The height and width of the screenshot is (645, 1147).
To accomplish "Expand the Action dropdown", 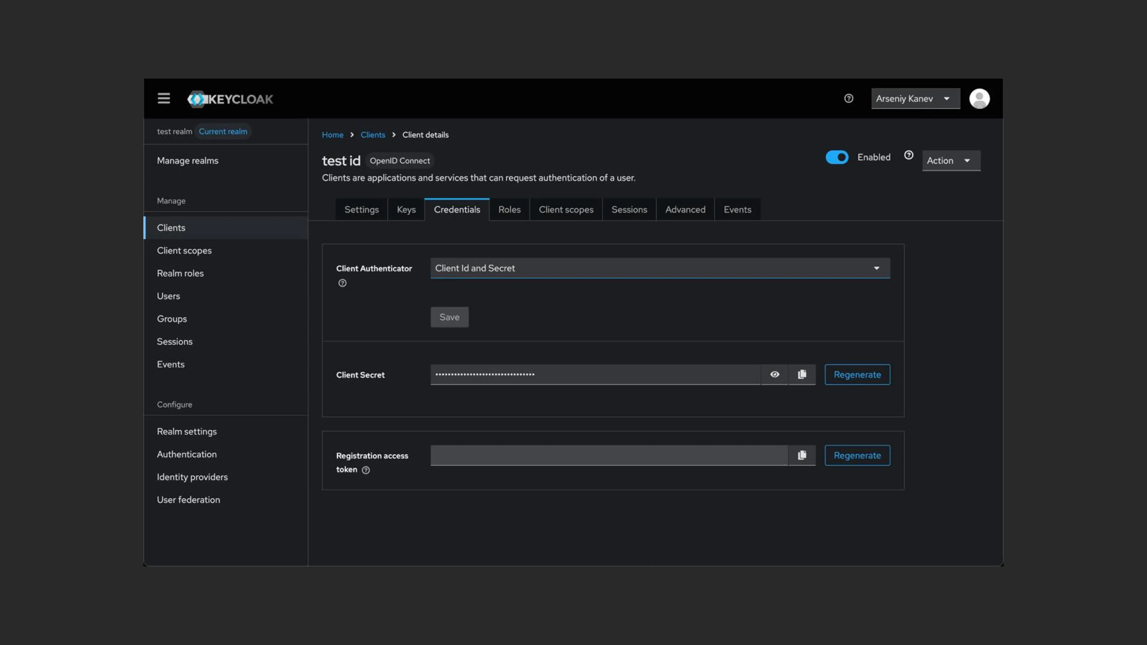I will pyautogui.click(x=951, y=161).
